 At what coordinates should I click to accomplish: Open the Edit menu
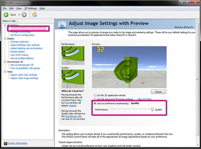[x=11, y=8]
